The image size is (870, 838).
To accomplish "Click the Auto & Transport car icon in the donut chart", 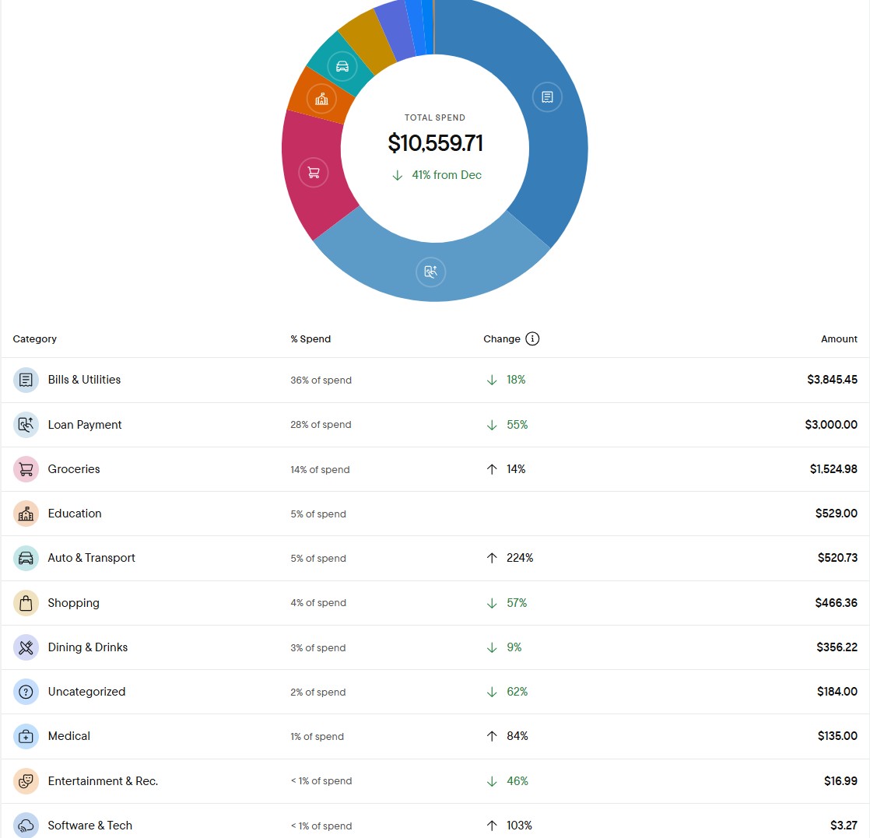I will [342, 67].
